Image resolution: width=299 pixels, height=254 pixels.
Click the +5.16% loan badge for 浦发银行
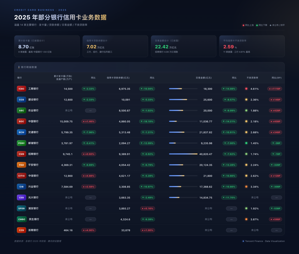pos(148,208)
